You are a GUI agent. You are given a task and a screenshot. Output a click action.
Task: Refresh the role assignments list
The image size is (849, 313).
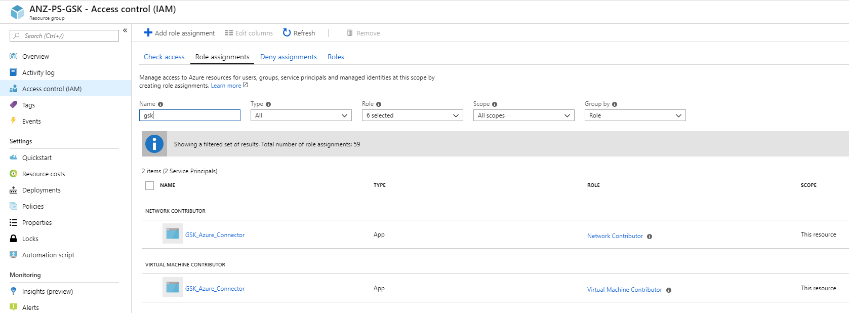[299, 33]
